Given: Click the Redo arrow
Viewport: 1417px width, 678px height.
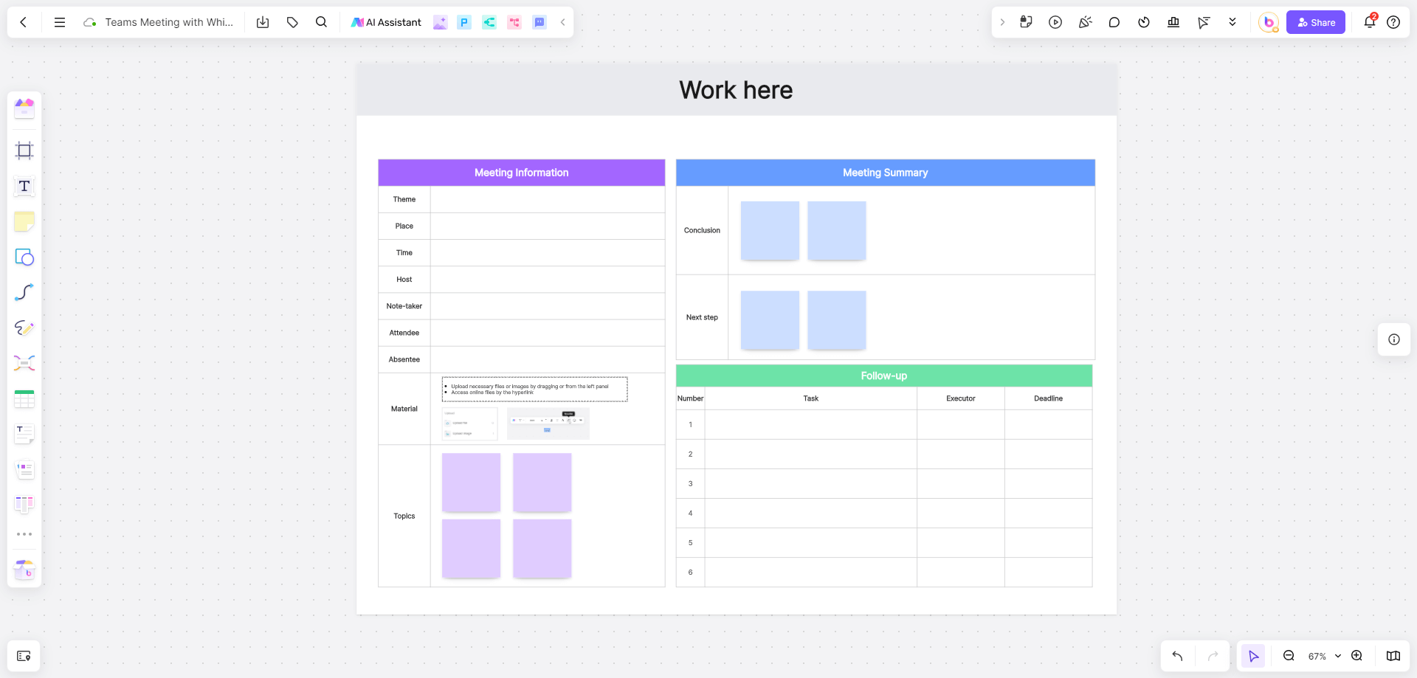Looking at the screenshot, I should click(1213, 656).
